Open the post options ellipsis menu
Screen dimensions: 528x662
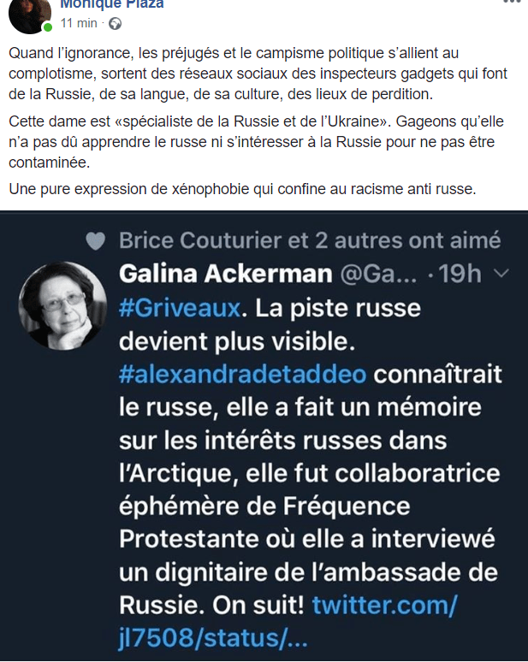coord(511,3)
